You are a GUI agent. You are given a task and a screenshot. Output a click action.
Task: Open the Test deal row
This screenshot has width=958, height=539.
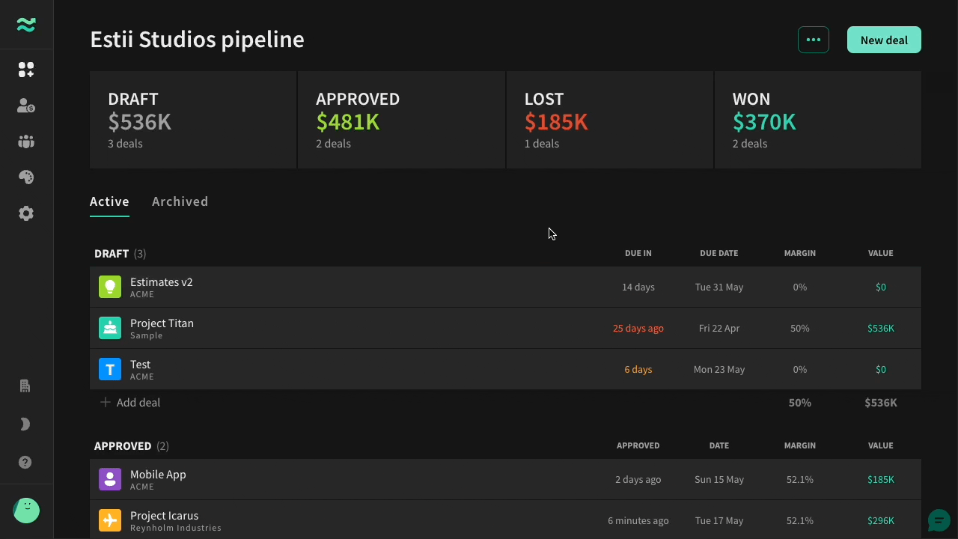pyautogui.click(x=505, y=369)
